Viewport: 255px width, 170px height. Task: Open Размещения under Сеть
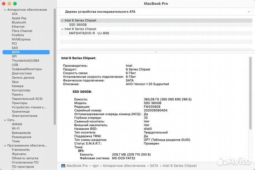point(22,137)
